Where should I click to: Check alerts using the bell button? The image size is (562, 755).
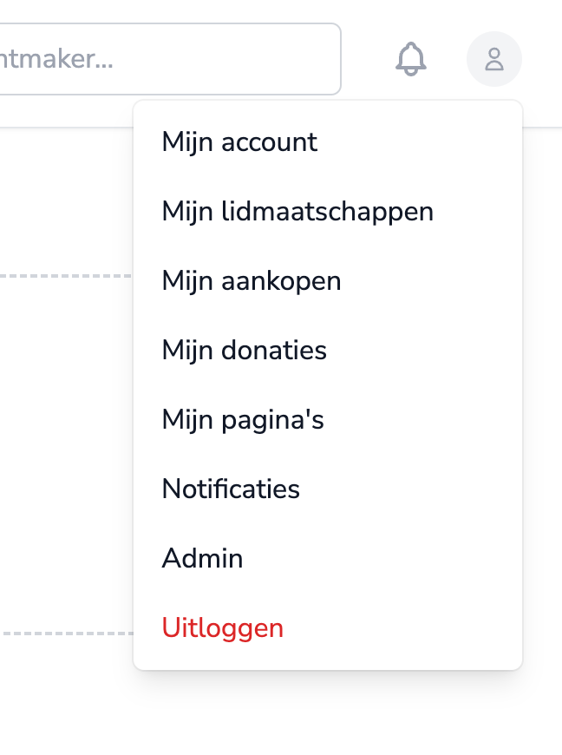(411, 59)
